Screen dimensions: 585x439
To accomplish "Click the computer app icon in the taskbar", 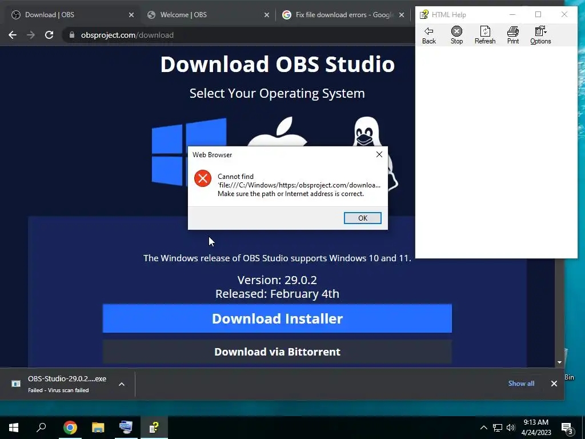I will (x=126, y=428).
